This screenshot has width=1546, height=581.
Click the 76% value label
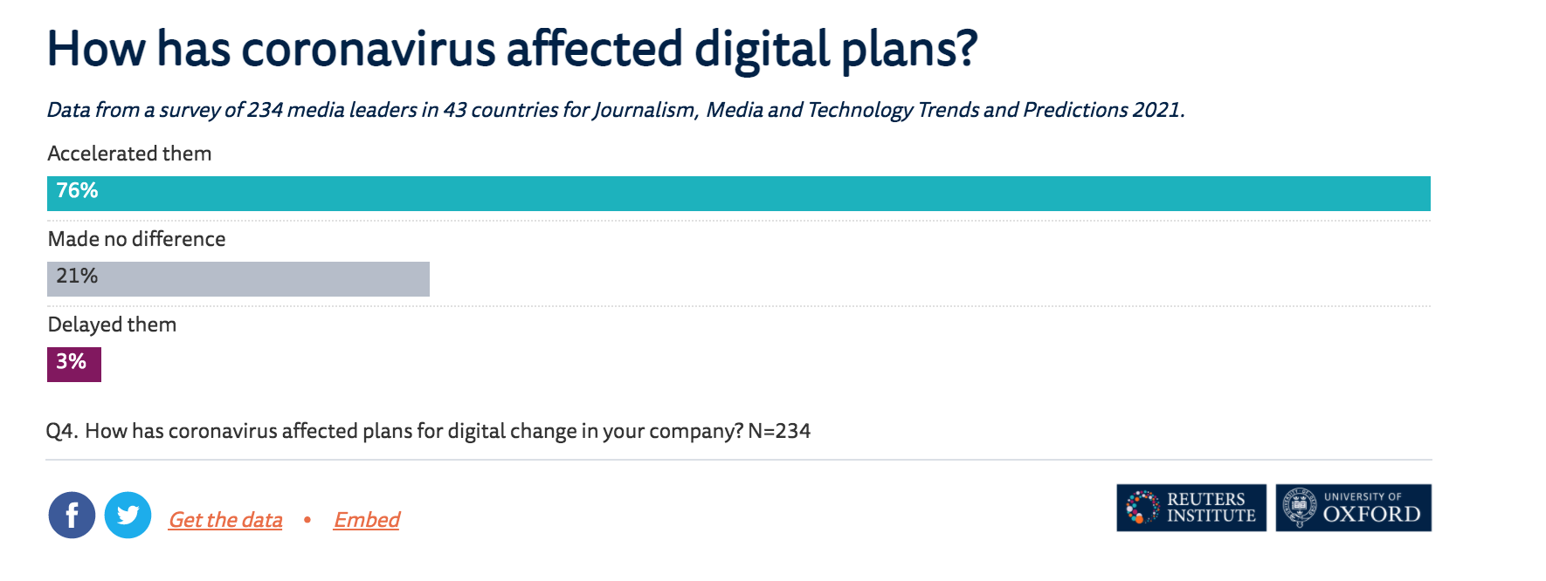(77, 191)
